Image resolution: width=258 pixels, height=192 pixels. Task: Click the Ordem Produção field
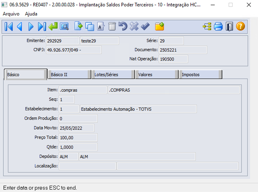78,118
